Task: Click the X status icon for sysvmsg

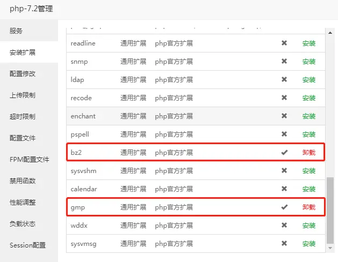Action: (x=284, y=244)
